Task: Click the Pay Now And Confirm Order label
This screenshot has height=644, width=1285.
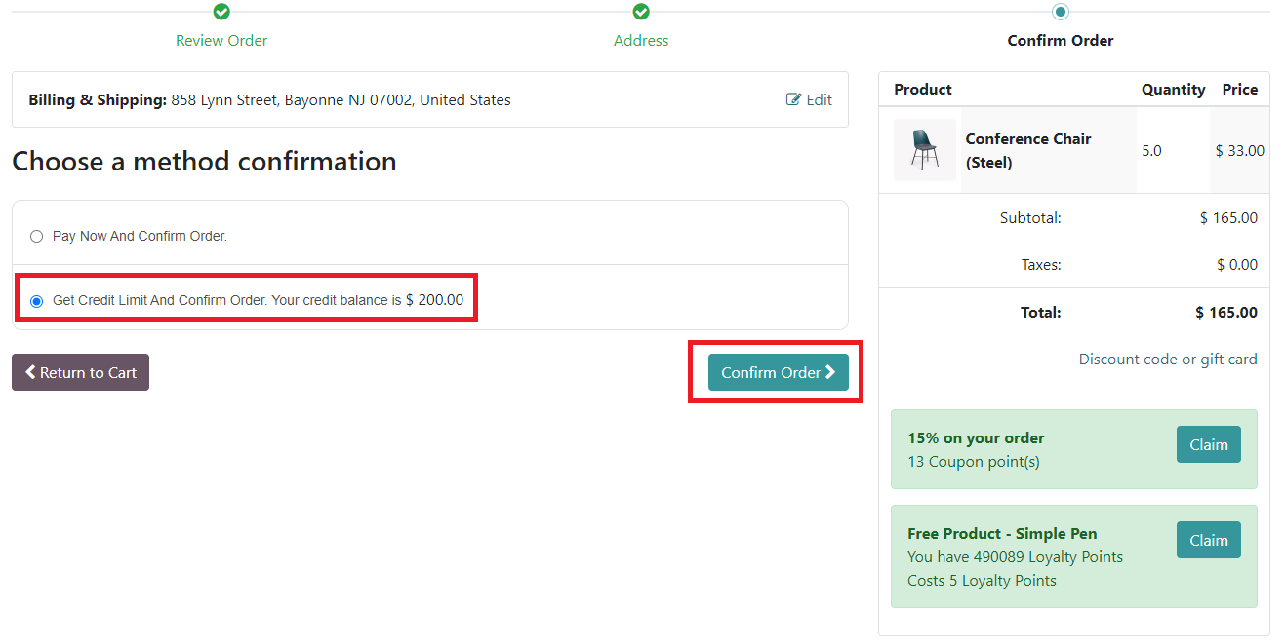Action: (140, 236)
